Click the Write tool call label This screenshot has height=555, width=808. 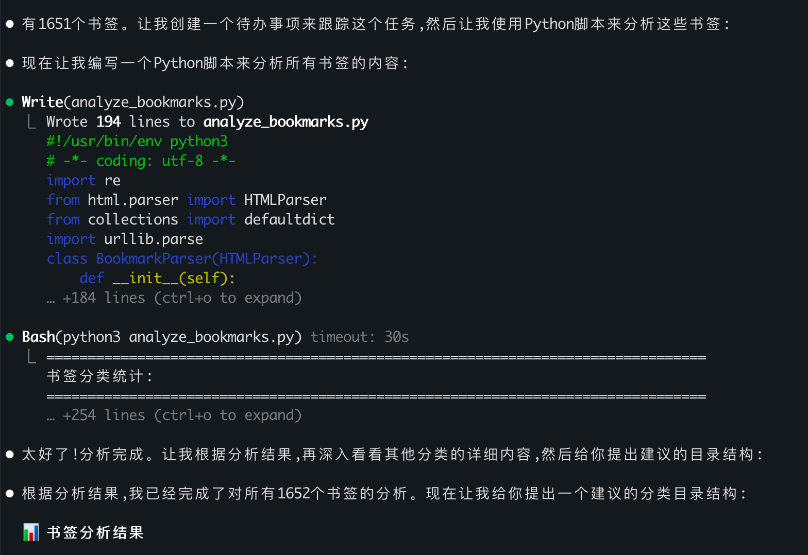pos(42,102)
